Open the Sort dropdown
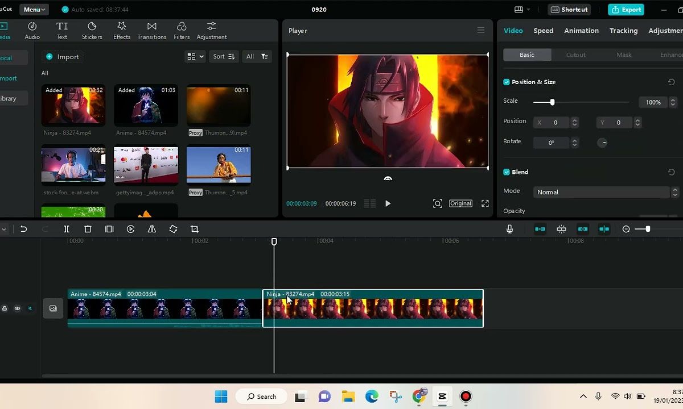 point(224,56)
